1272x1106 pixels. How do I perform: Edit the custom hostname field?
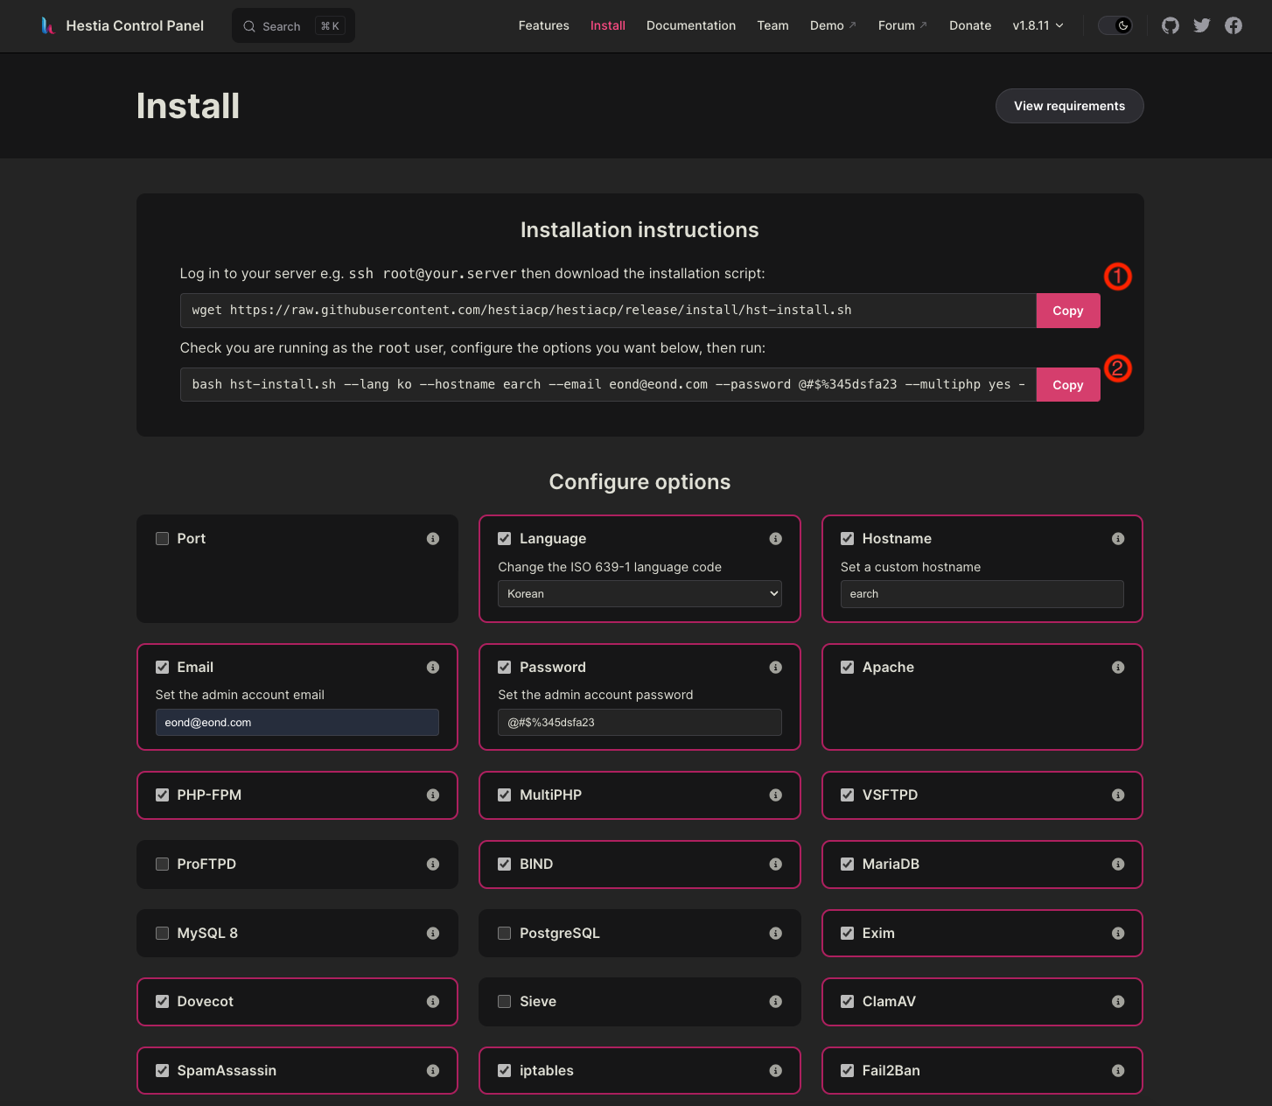click(982, 593)
